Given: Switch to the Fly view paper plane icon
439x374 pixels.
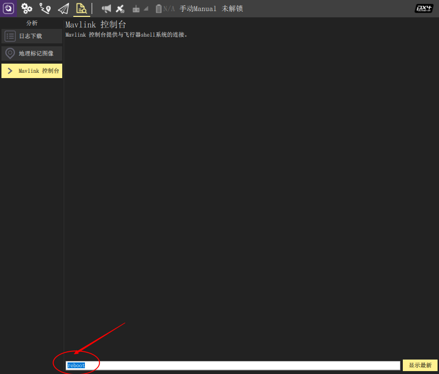Looking at the screenshot, I should click(x=63, y=9).
